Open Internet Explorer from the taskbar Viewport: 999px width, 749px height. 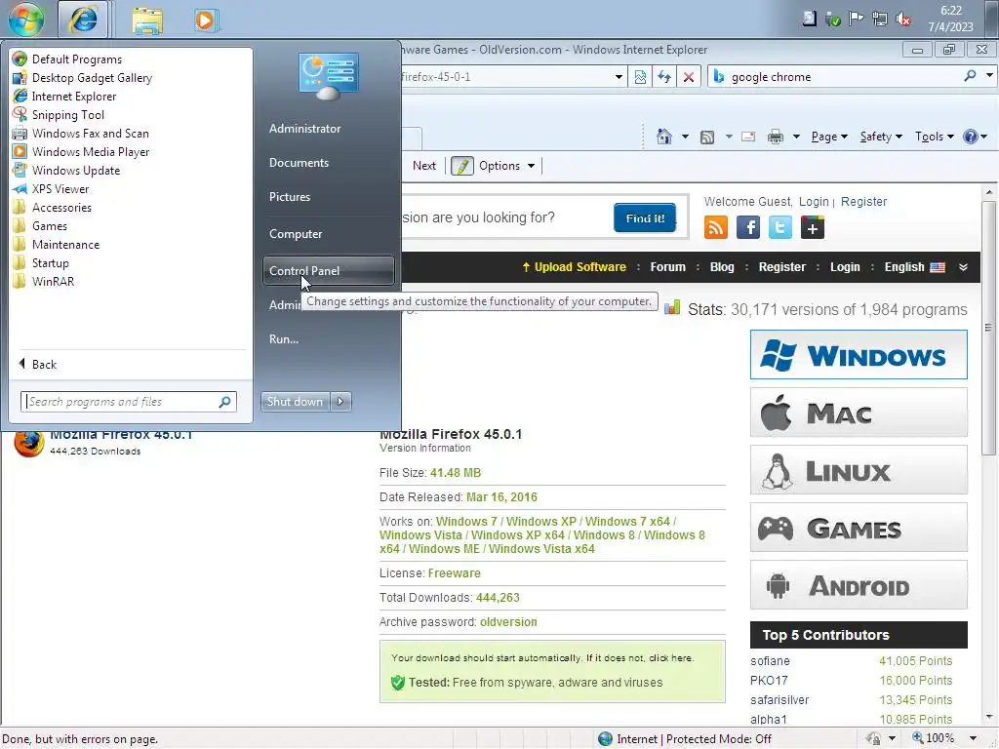pyautogui.click(x=83, y=20)
